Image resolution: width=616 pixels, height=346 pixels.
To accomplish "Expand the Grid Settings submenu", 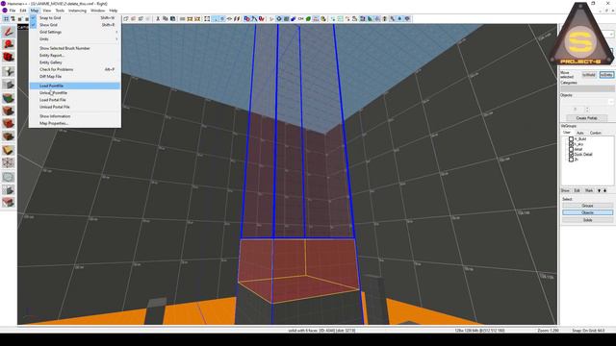I will (x=75, y=32).
